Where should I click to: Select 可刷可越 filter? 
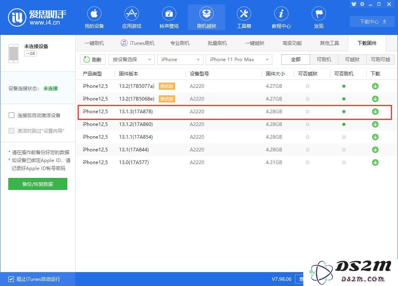(380, 60)
